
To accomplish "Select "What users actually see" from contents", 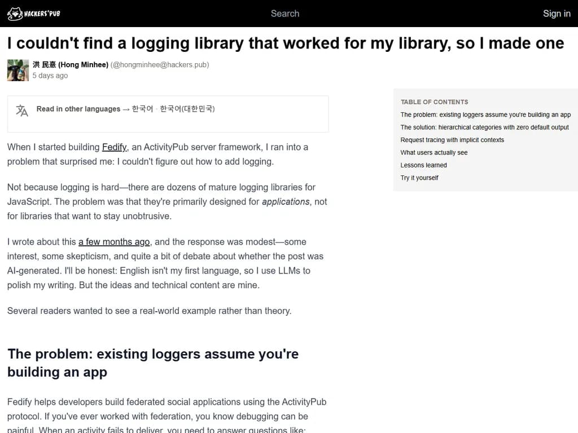I will click(x=434, y=152).
